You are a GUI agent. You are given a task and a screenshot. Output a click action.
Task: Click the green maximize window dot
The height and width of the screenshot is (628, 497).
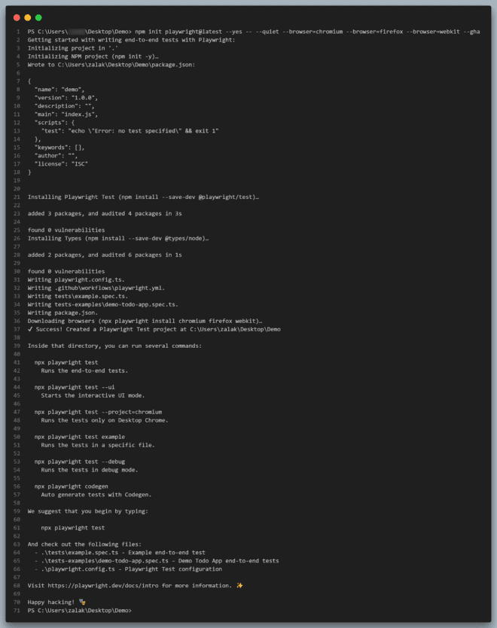[38, 17]
